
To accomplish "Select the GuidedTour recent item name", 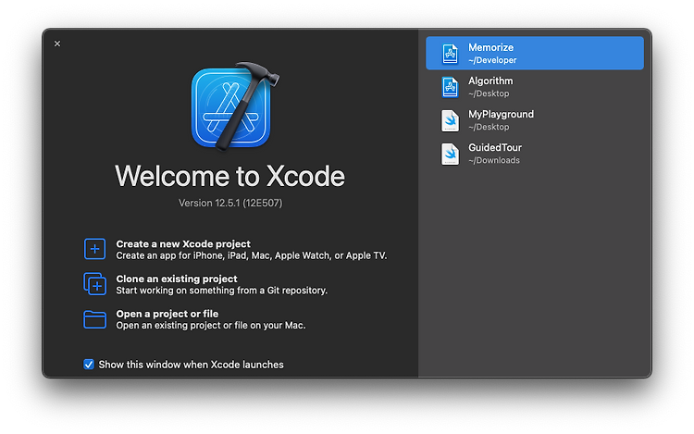I will click(x=495, y=148).
